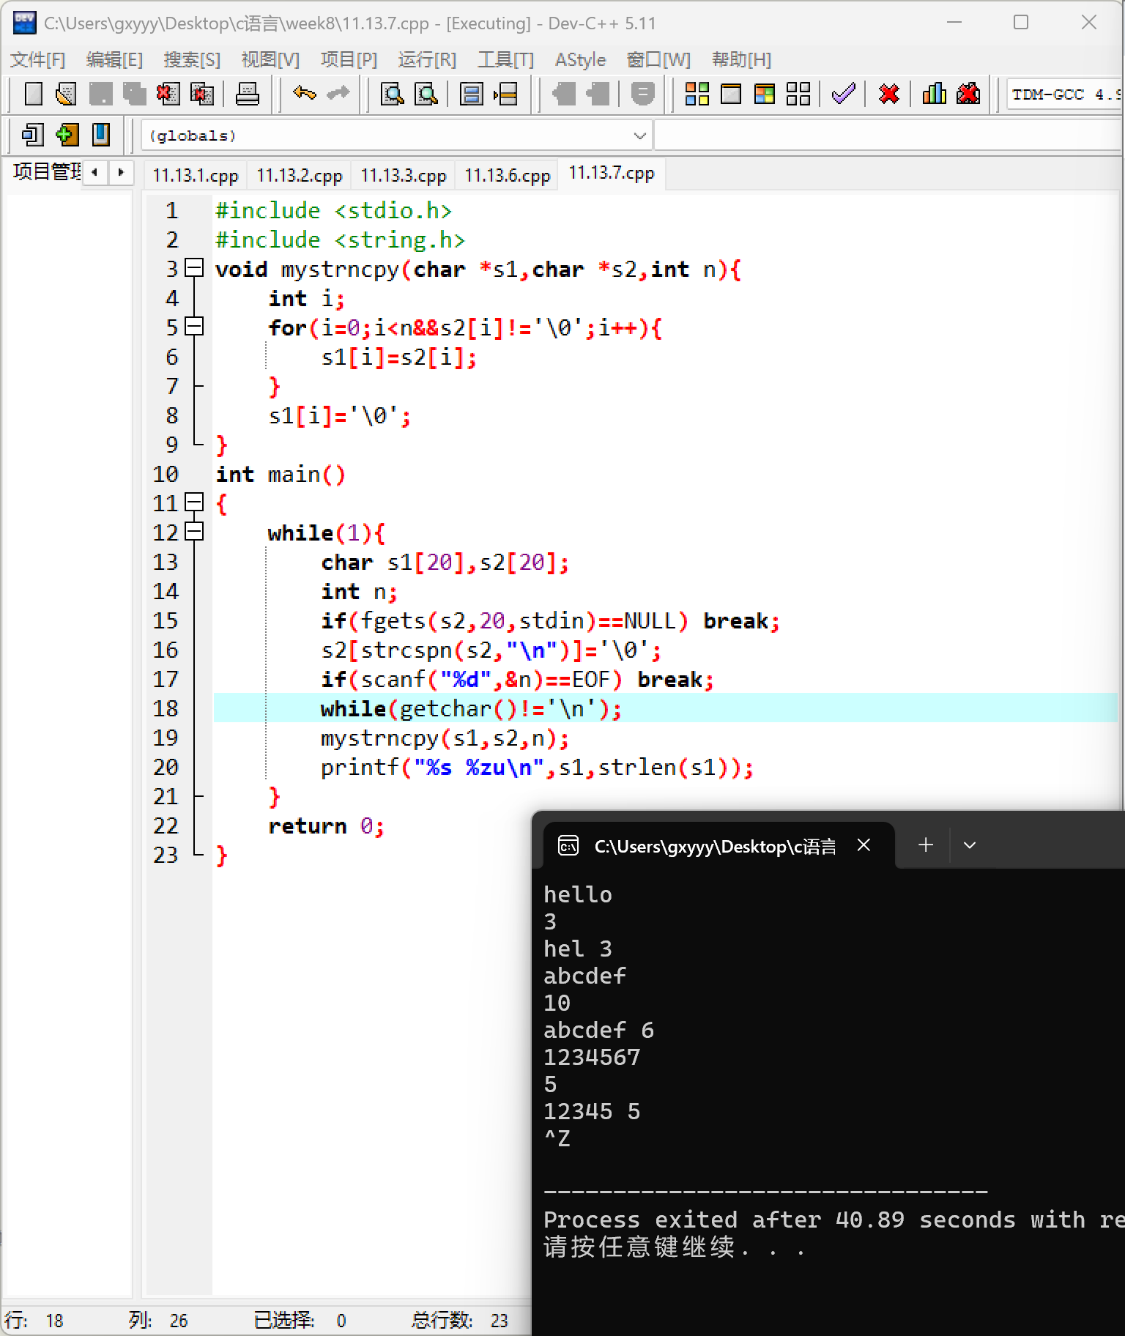Open the 搜索[S] menu
Screen dimensions: 1125x1336
[x=192, y=59]
